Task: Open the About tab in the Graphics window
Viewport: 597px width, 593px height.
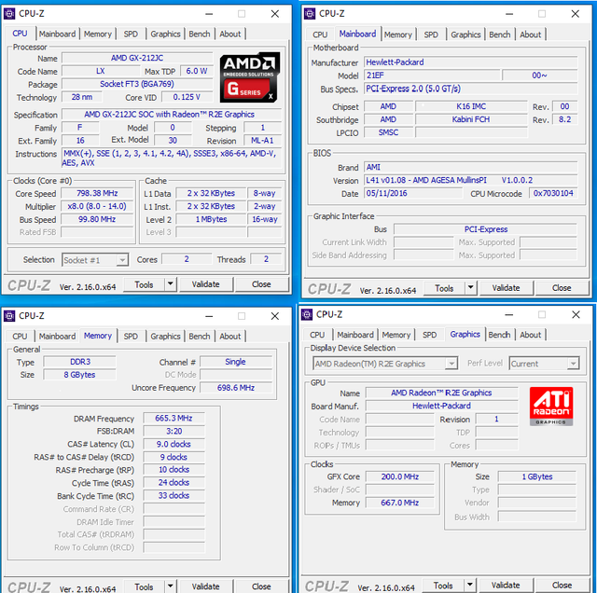Action: 531,335
